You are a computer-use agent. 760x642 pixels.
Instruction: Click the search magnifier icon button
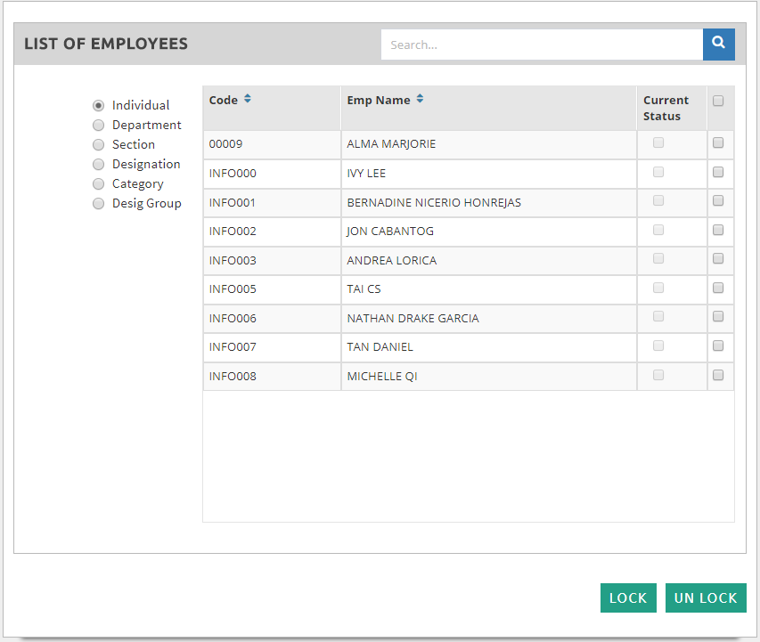[x=718, y=45]
